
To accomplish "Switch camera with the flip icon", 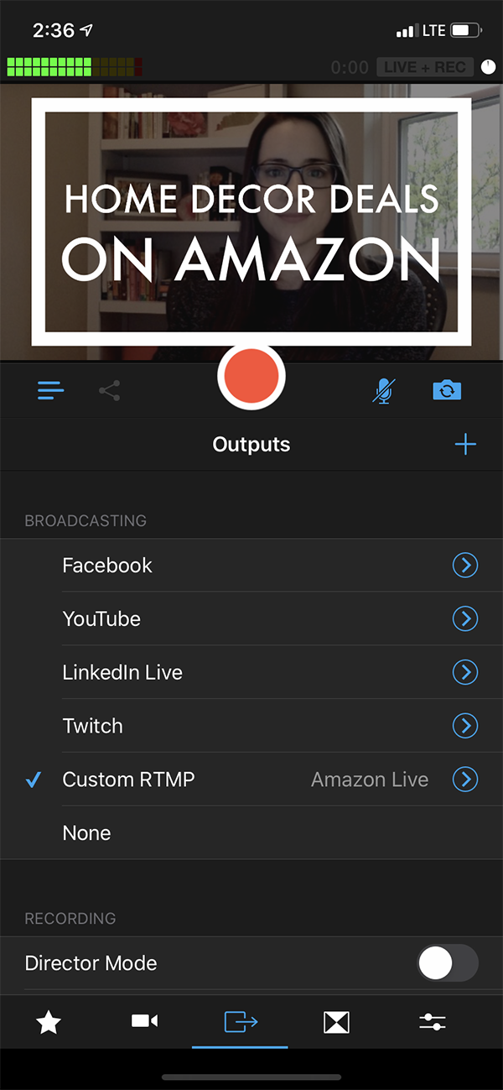I will coord(447,390).
